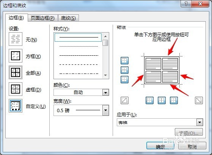Select the 无(N) no-border setting icon

click(x=16, y=39)
